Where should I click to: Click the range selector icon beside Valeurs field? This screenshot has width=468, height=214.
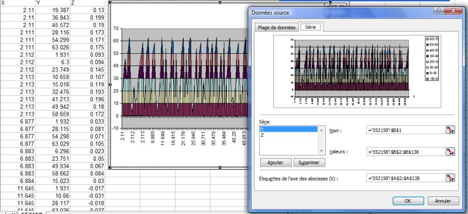(450, 151)
